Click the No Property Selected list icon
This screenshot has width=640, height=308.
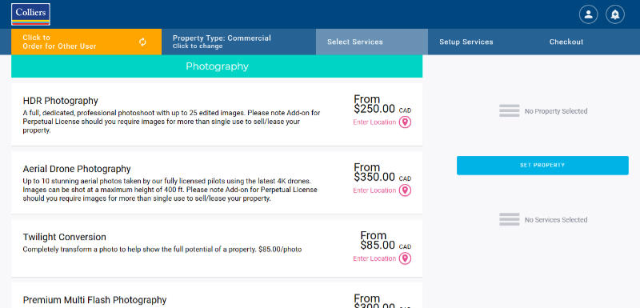510,111
